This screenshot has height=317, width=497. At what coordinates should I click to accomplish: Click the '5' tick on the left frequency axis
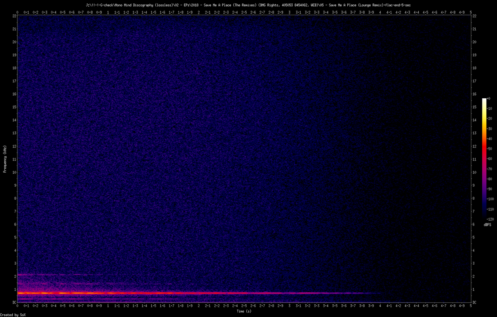(15, 237)
